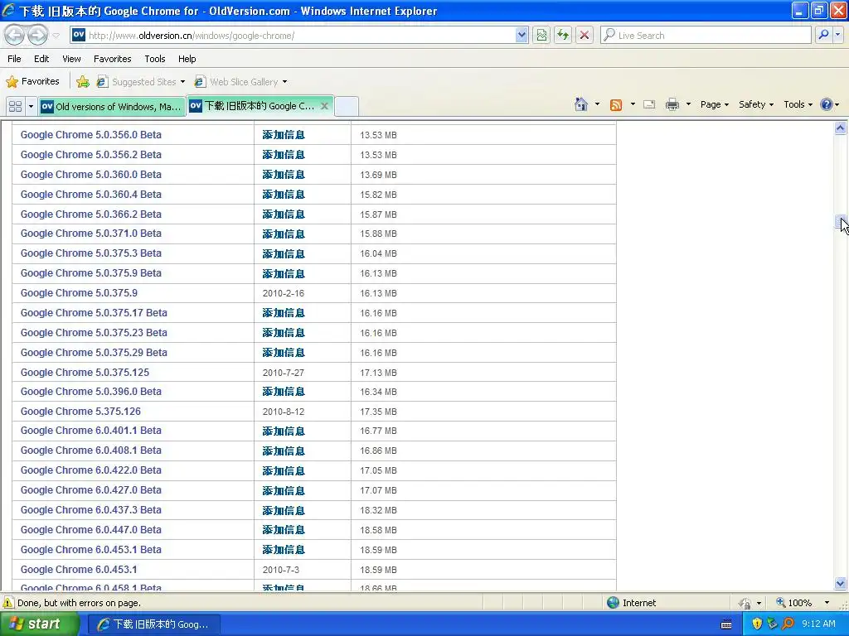Open the Tools menu in menu bar
Image resolution: width=849 pixels, height=636 pixels.
(x=155, y=59)
